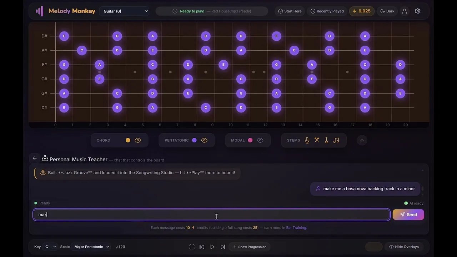Click the E note on G# string fret 20

point(400,93)
